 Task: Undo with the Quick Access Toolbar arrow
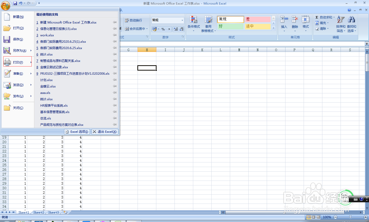[21, 3]
